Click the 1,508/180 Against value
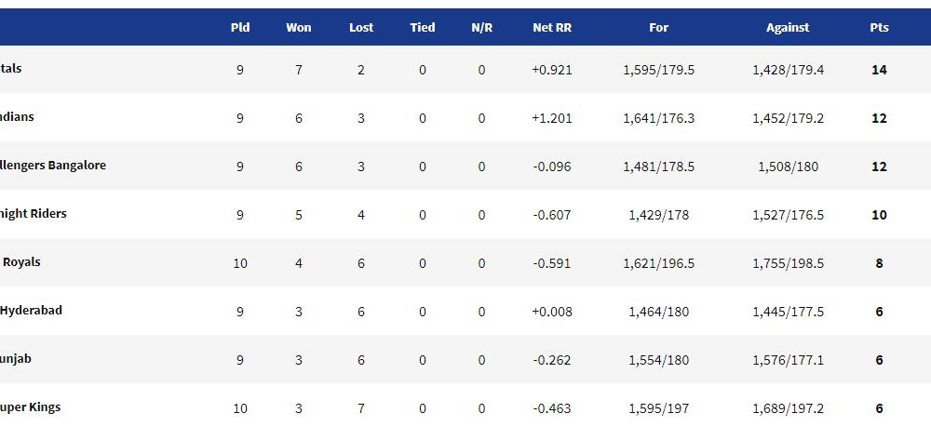The width and height of the screenshot is (931, 440). [x=788, y=167]
